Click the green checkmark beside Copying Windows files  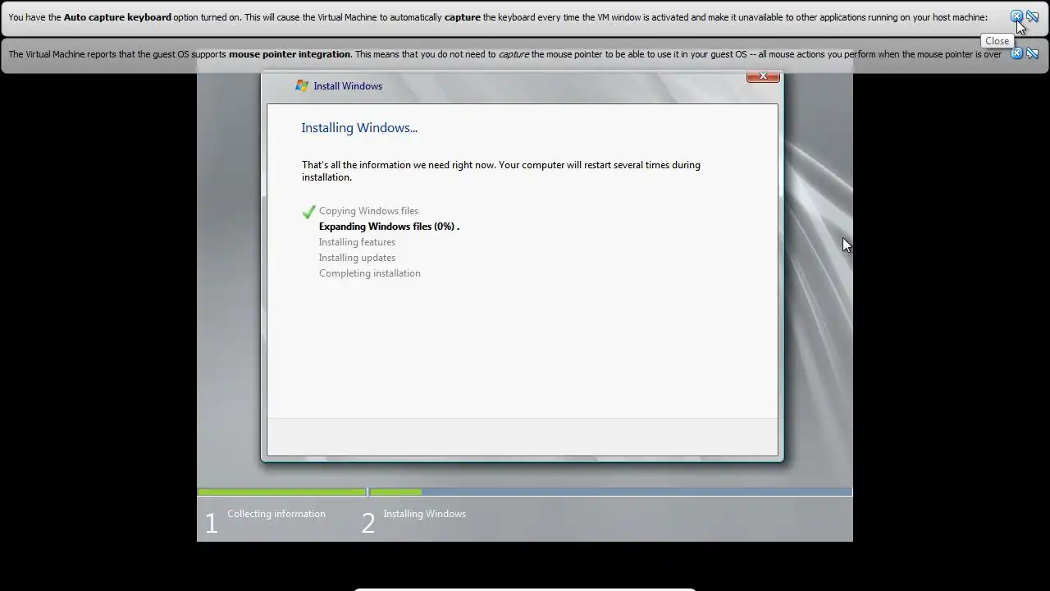click(x=308, y=212)
